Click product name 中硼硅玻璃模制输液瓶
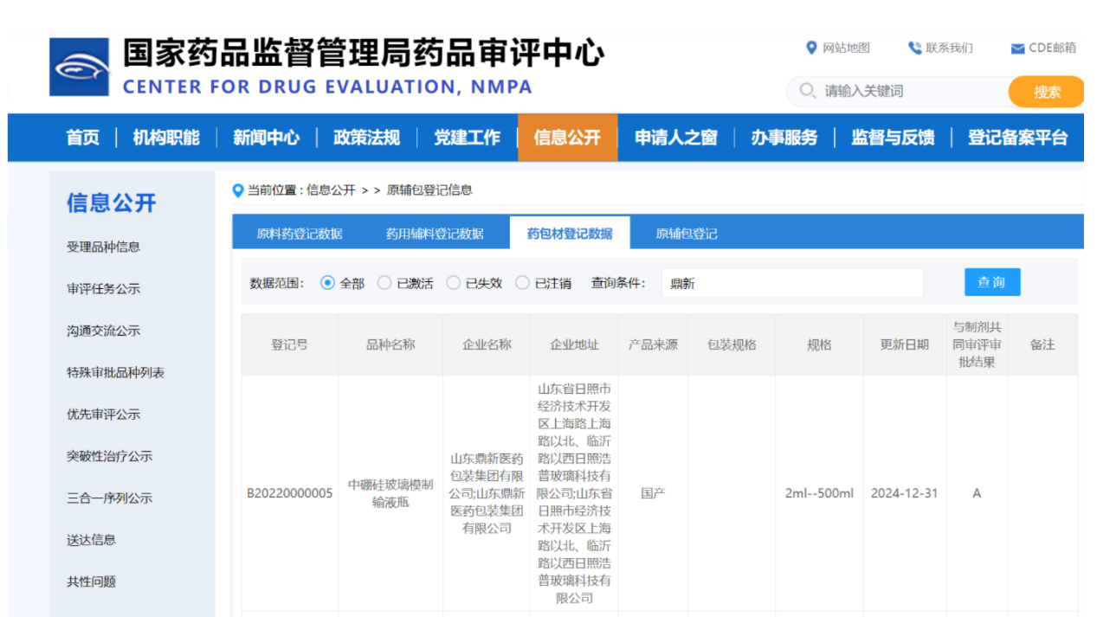The height and width of the screenshot is (617, 1097). pos(390,493)
